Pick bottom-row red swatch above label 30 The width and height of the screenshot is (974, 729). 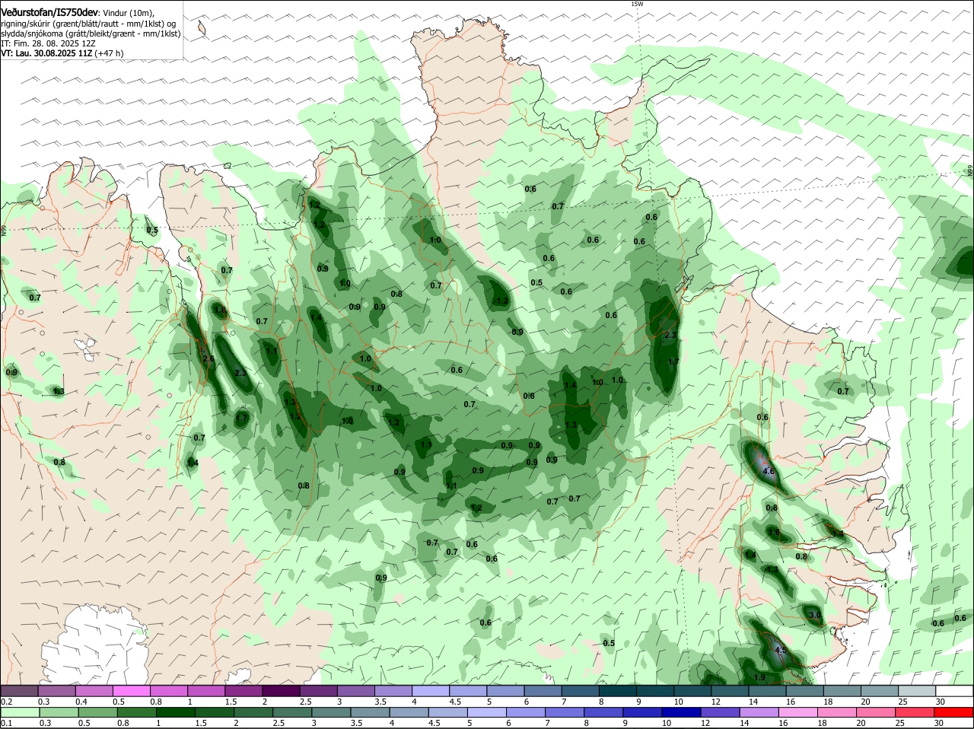coord(954,712)
